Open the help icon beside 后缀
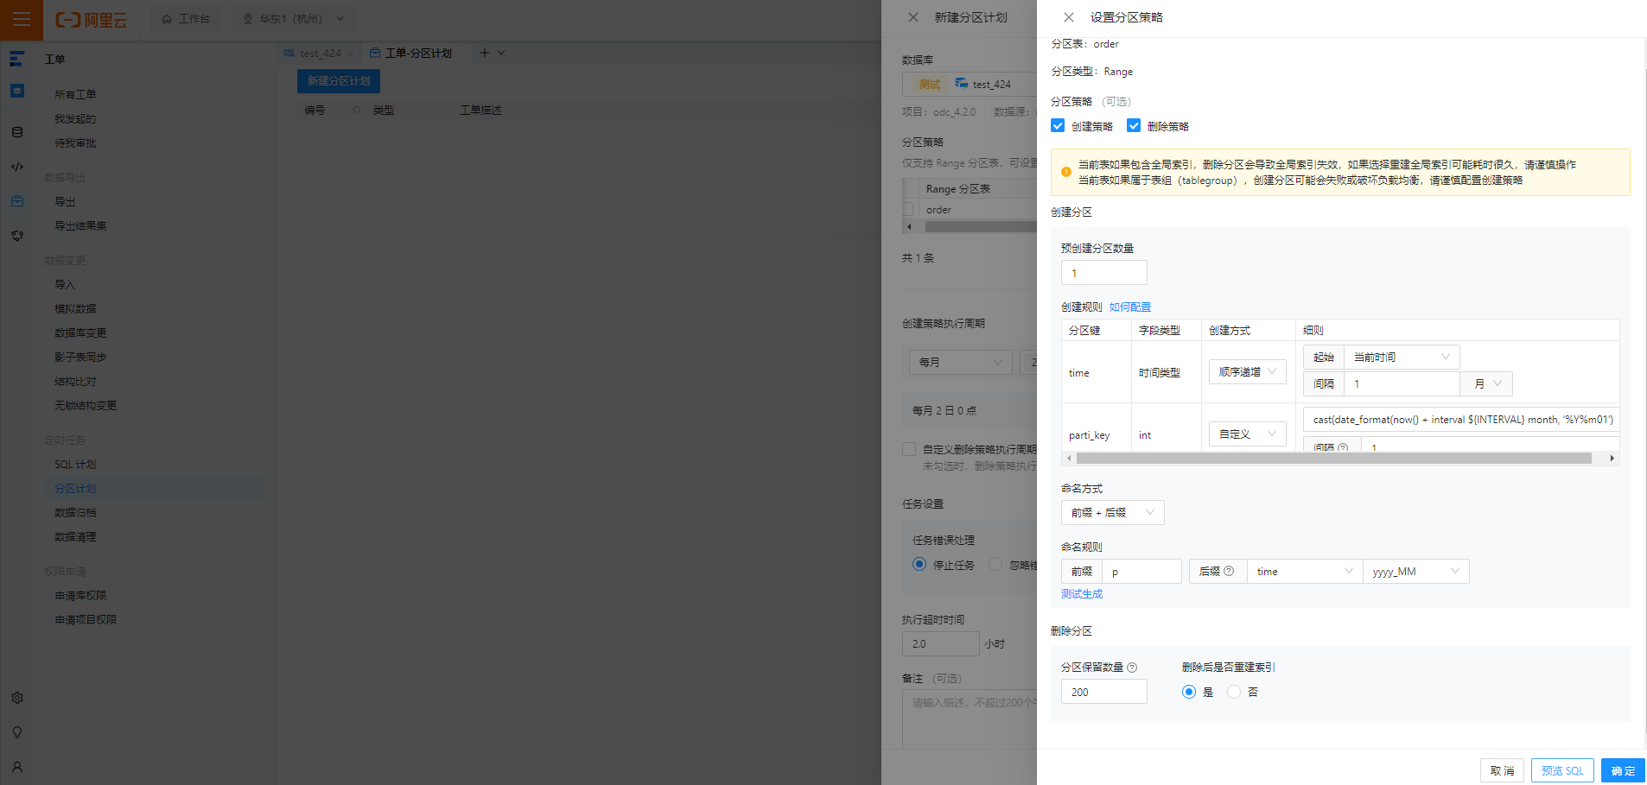1647x785 pixels. pos(1229,571)
